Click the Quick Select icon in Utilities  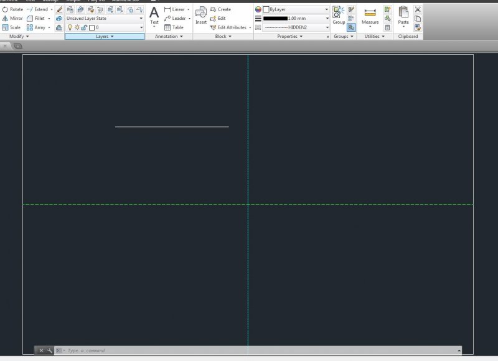pyautogui.click(x=387, y=9)
